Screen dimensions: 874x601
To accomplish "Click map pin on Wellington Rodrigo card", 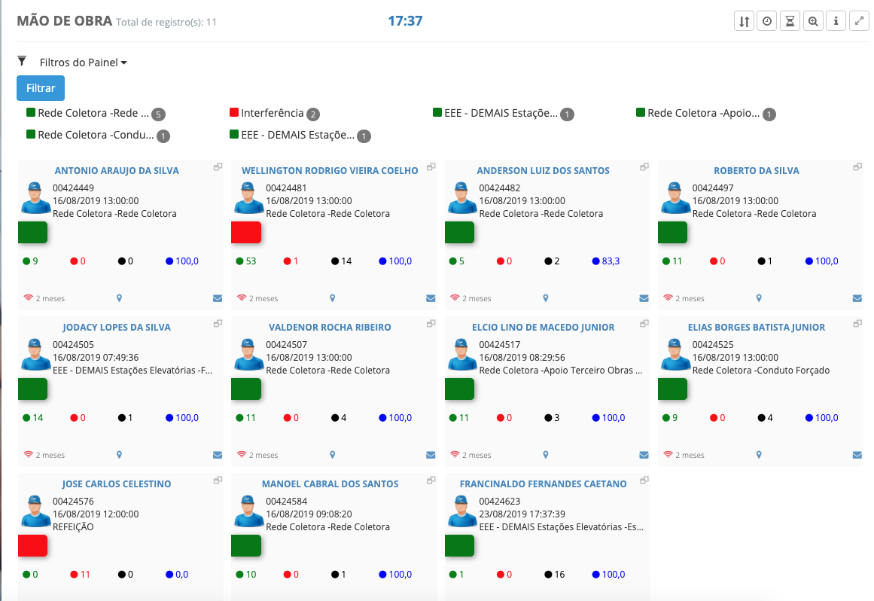I will click(333, 298).
